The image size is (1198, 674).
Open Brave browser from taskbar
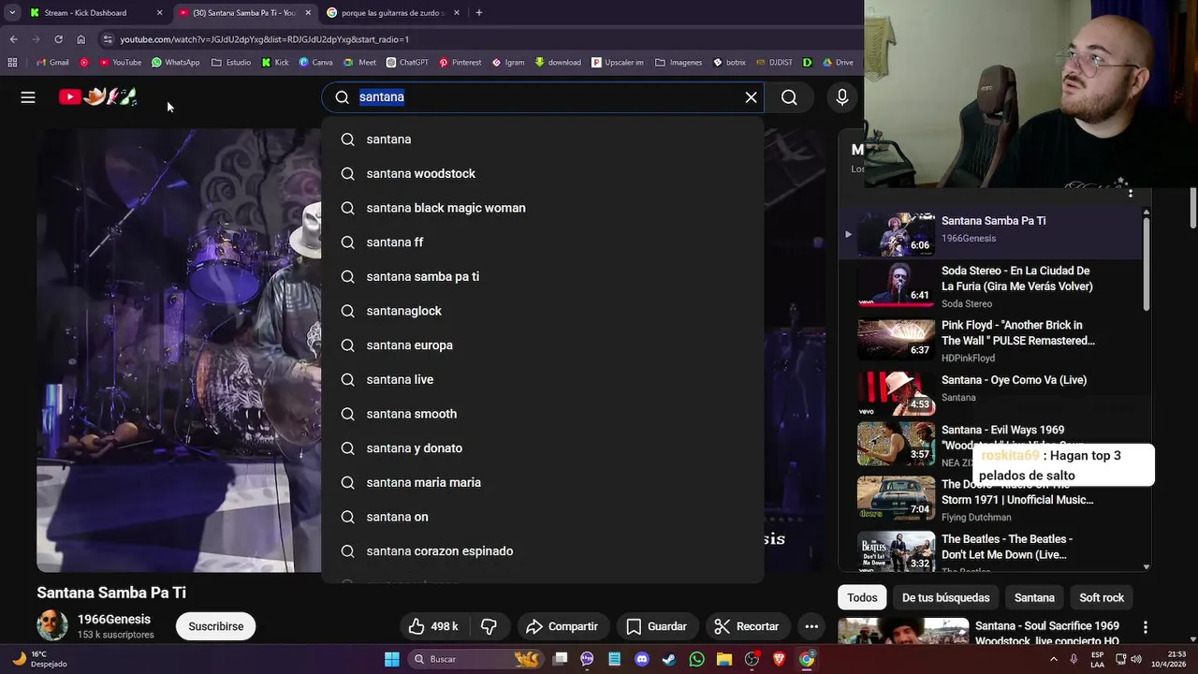pyautogui.click(x=779, y=659)
